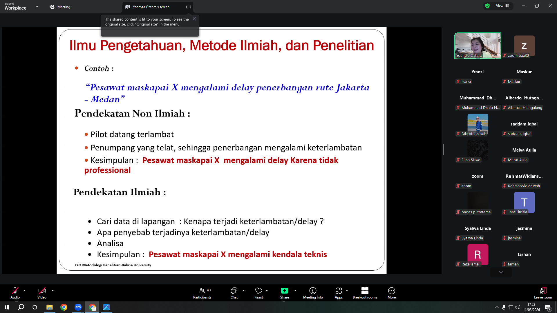The width and height of the screenshot is (557, 313).
Task: Select zoom baa02 participant tile
Action: pos(524,46)
